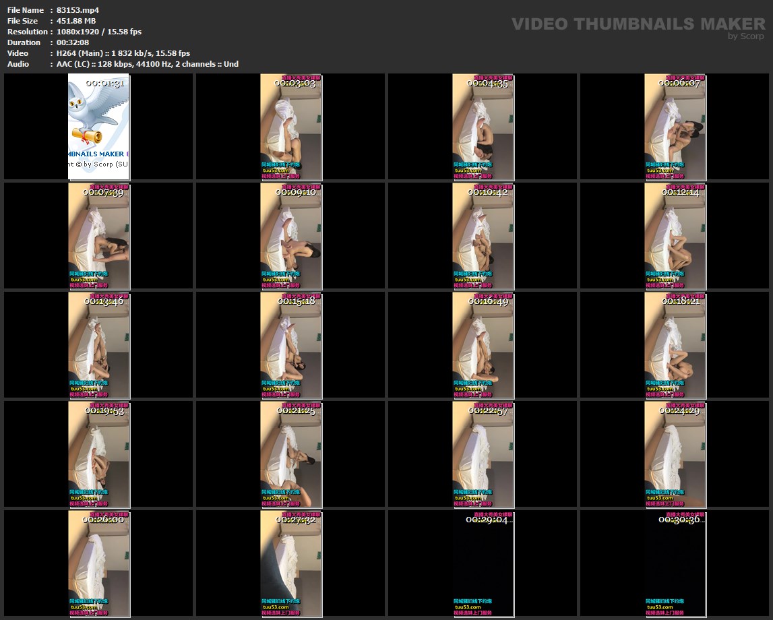773x620 pixels.
Task: Select the thumbnail at 00:03:03
Action: pyautogui.click(x=291, y=127)
